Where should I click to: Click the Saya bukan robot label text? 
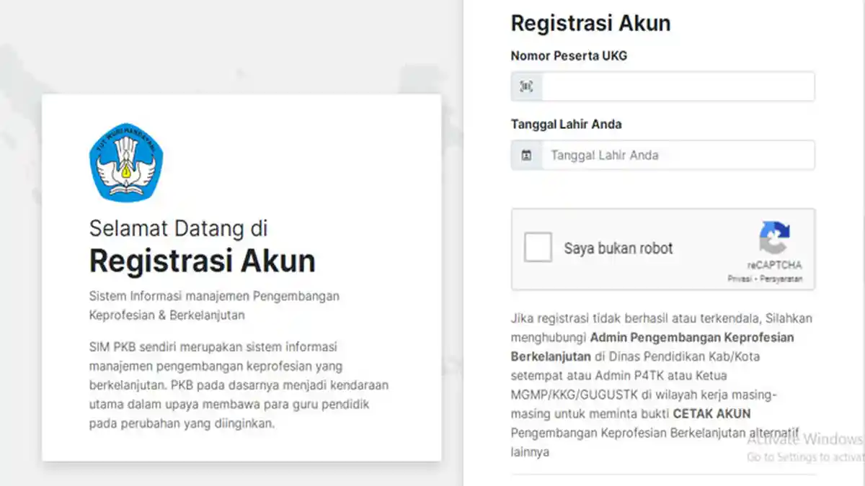[x=618, y=248]
